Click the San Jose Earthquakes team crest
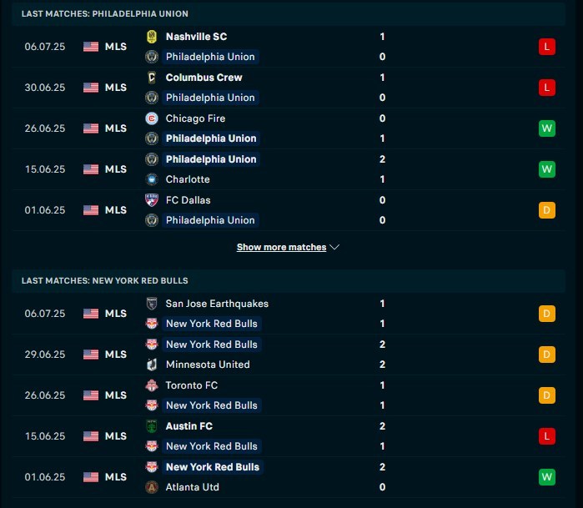 (152, 304)
